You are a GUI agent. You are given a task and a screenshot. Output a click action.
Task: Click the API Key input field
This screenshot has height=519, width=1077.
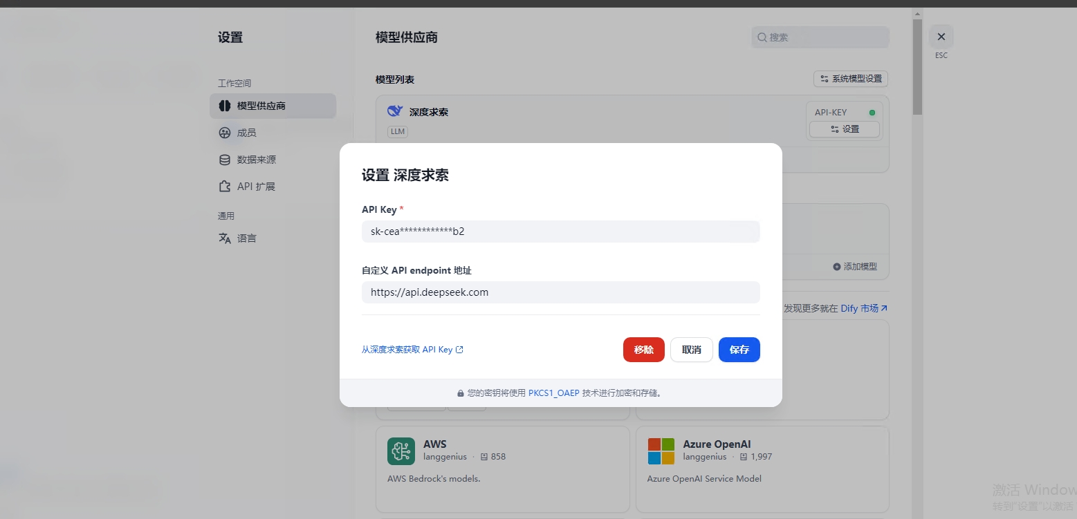pos(560,232)
